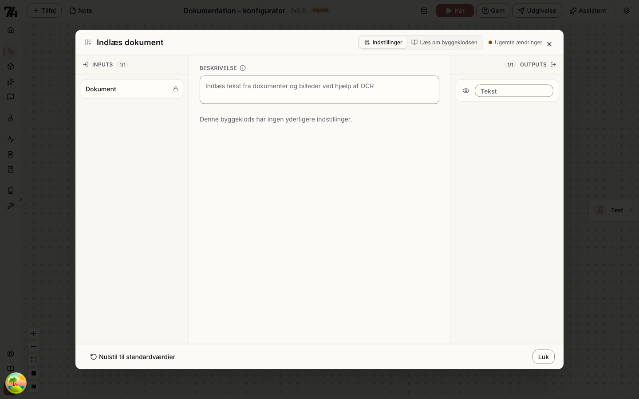The height and width of the screenshot is (399, 639).
Task: Open the wrench tools icon in sidebar
Action: point(11,206)
